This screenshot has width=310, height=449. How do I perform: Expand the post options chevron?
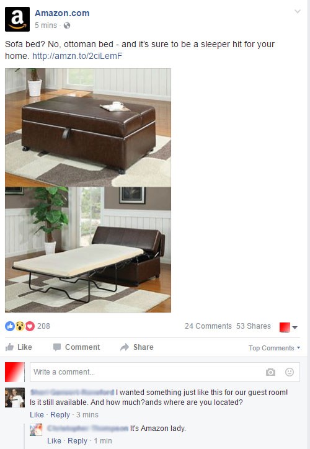[298, 11]
